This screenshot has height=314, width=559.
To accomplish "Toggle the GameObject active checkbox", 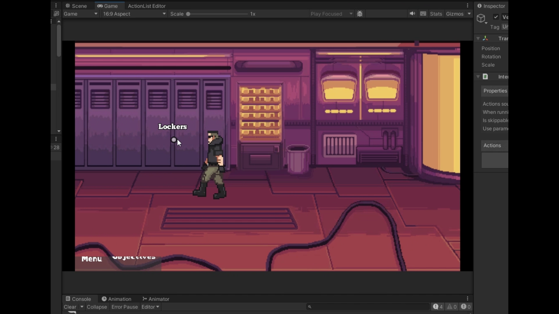I will (496, 17).
